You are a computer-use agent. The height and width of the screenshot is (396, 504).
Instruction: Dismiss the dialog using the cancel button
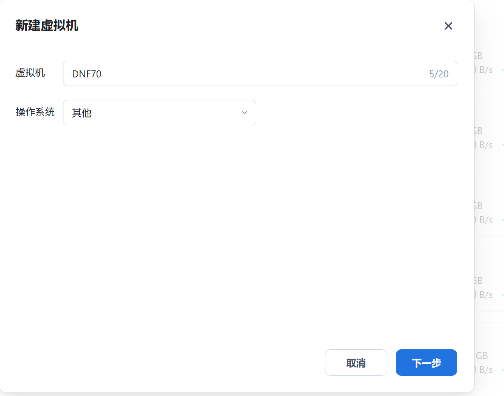[356, 362]
